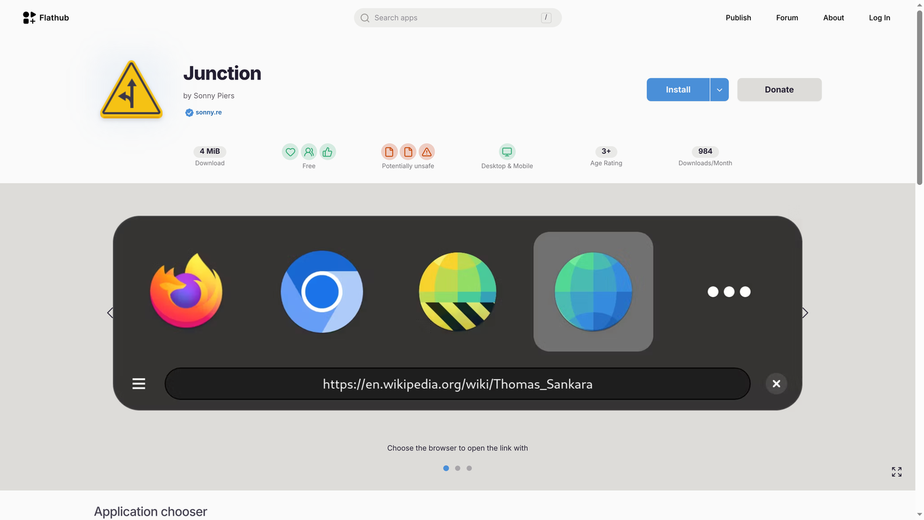Click the community people icon above Free
The image size is (924, 520).
(309, 152)
